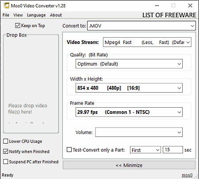Minimize the window from the title bar
The width and height of the screenshot is (199, 179).
point(157,6)
